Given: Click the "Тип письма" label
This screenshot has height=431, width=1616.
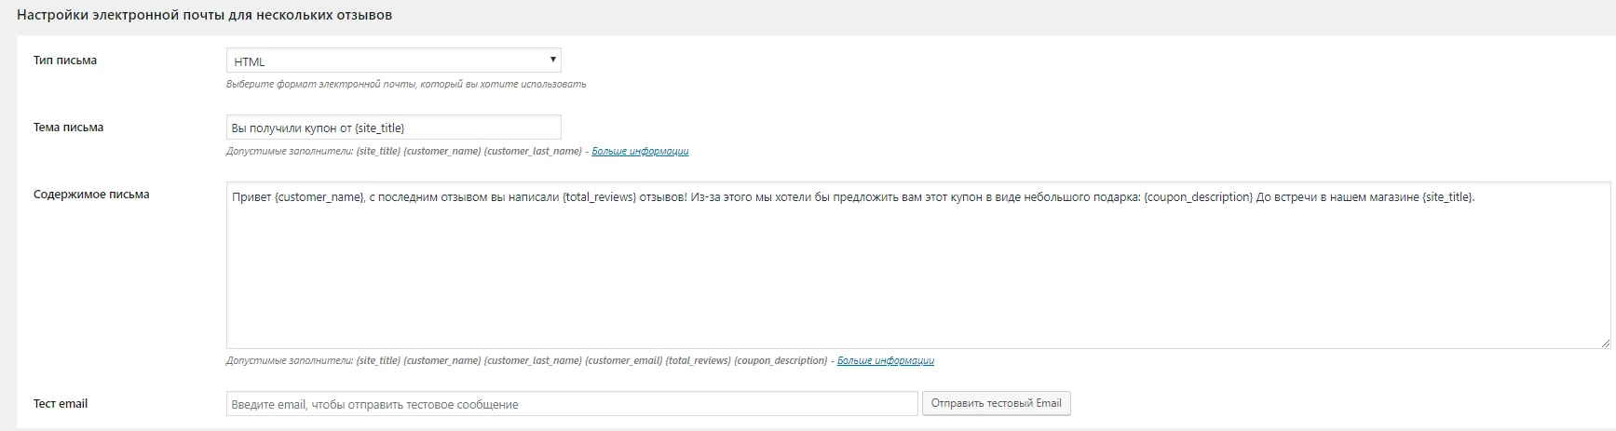Looking at the screenshot, I should [x=65, y=61].
